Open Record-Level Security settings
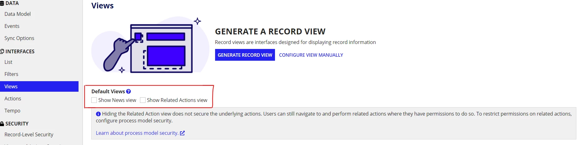The width and height of the screenshot is (581, 145). click(x=29, y=134)
